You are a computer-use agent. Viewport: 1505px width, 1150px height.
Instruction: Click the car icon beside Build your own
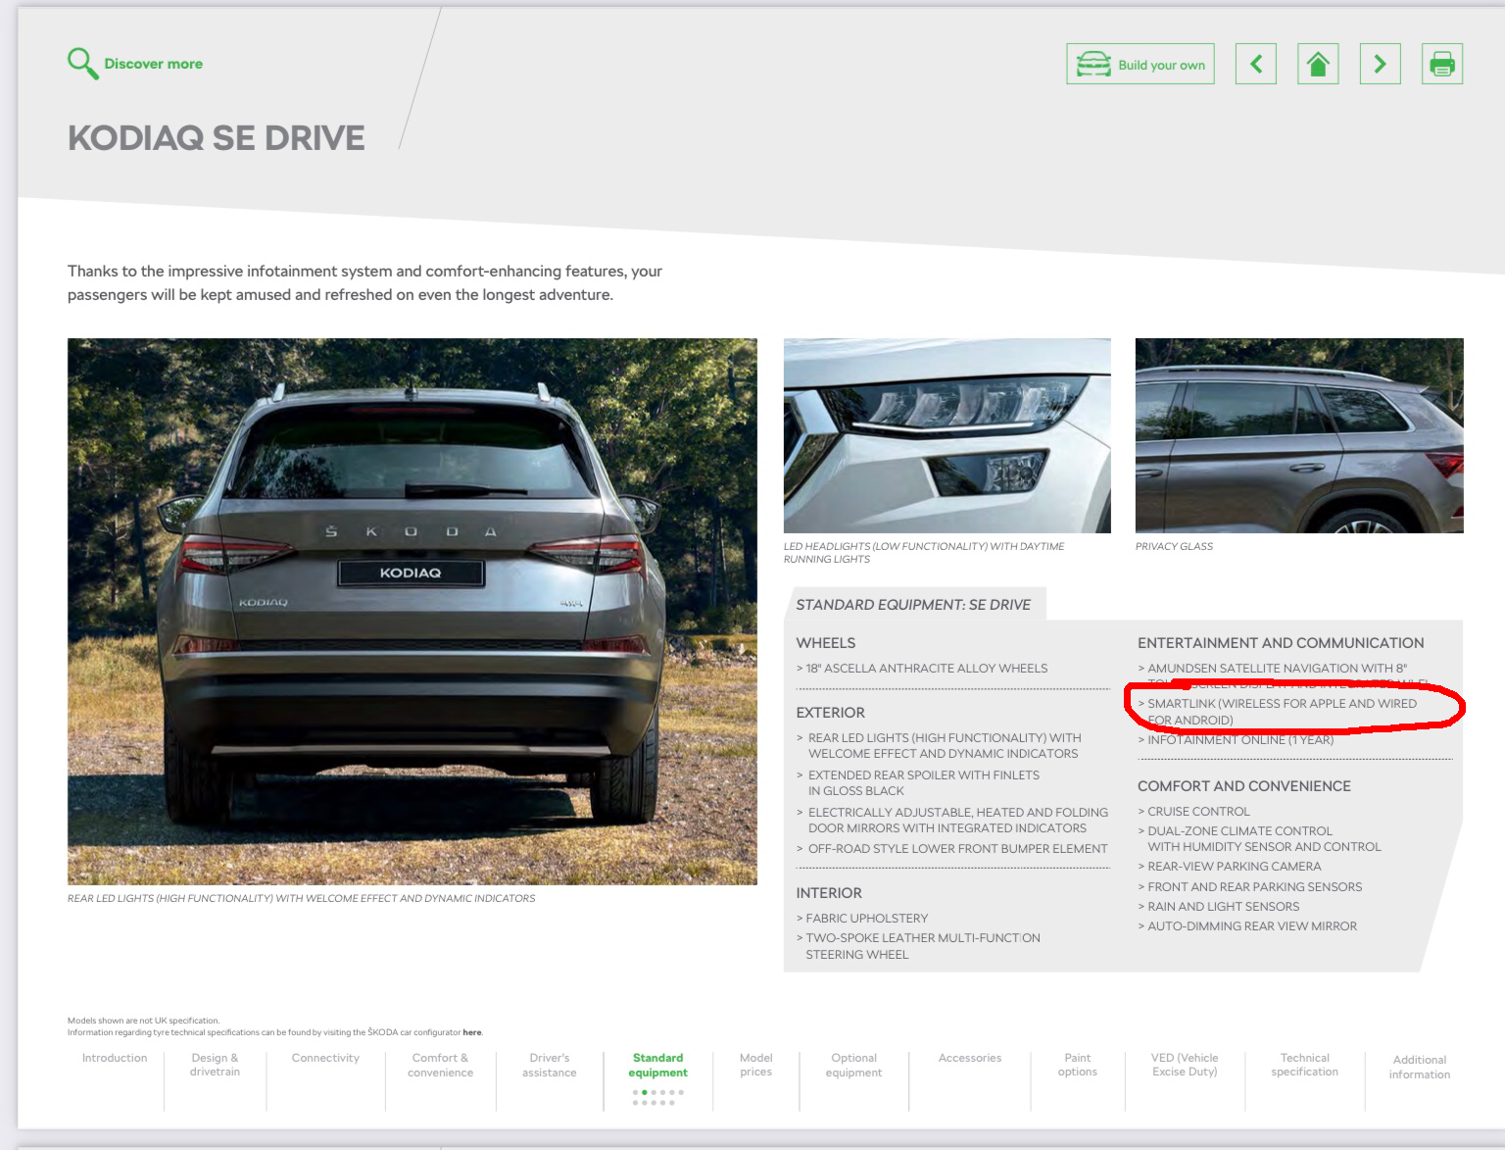click(x=1094, y=62)
